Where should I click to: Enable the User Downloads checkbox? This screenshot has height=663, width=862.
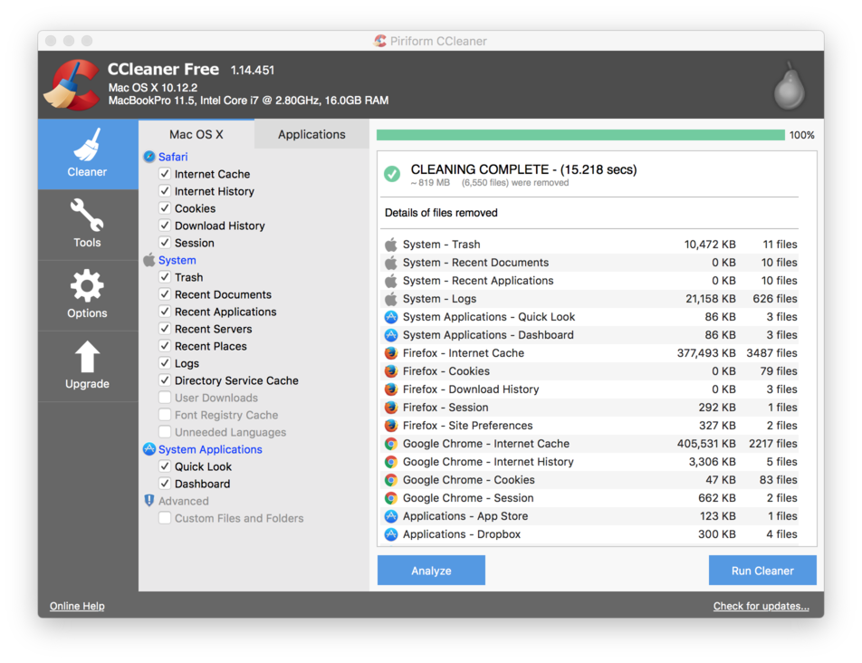pos(165,398)
